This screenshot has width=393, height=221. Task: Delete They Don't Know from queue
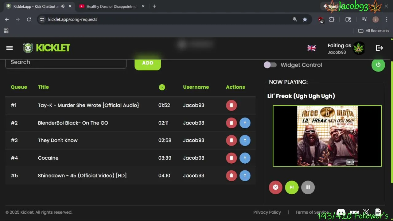pos(232,140)
